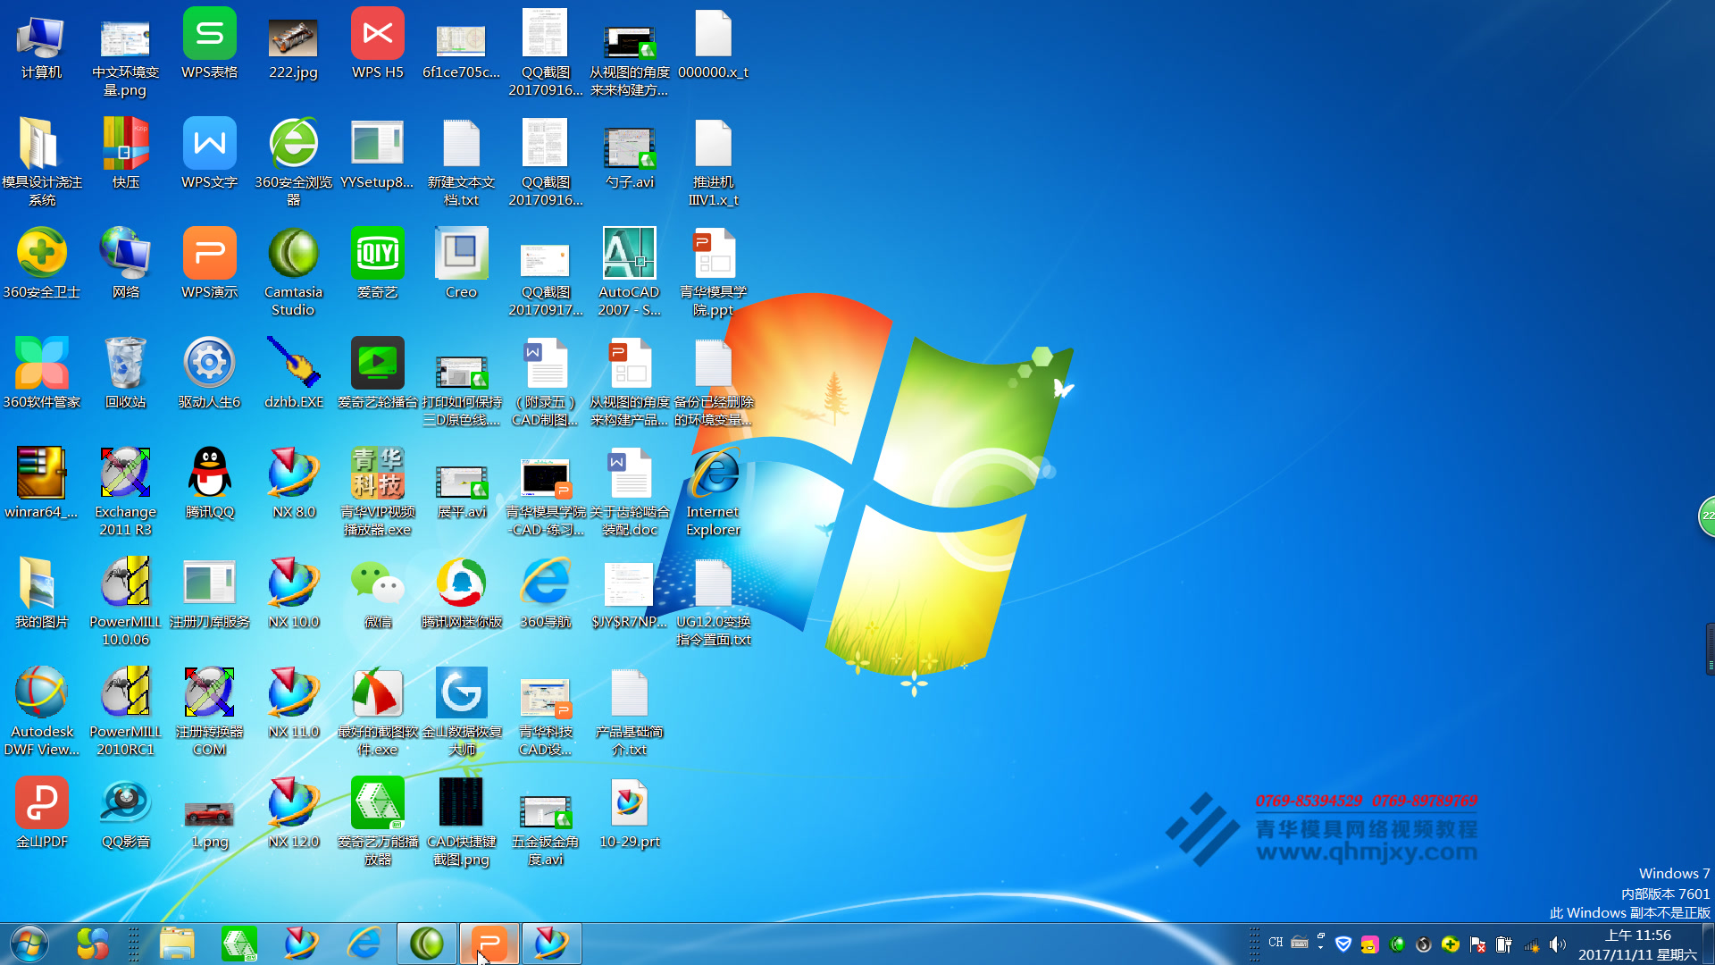This screenshot has height=965, width=1715.
Task: Open 青华模具学院.ppt file
Action: pyautogui.click(x=713, y=273)
